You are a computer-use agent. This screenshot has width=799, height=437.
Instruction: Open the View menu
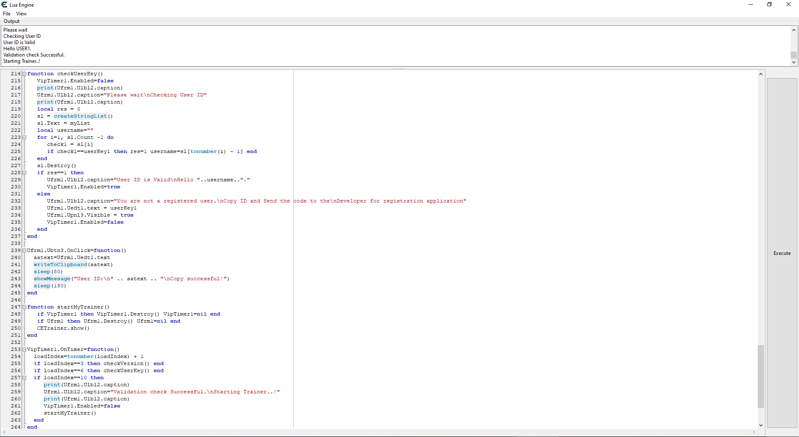21,14
